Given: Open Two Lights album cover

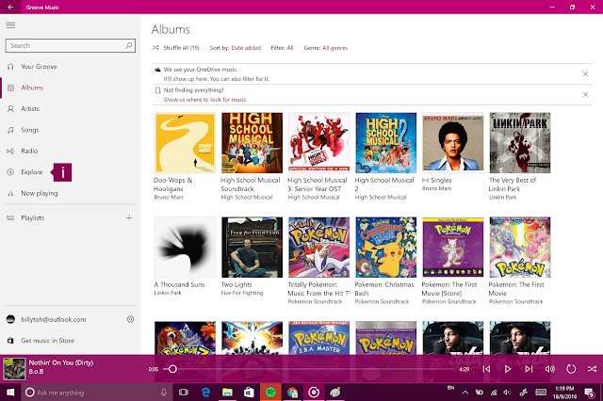Looking at the screenshot, I should 252,248.
